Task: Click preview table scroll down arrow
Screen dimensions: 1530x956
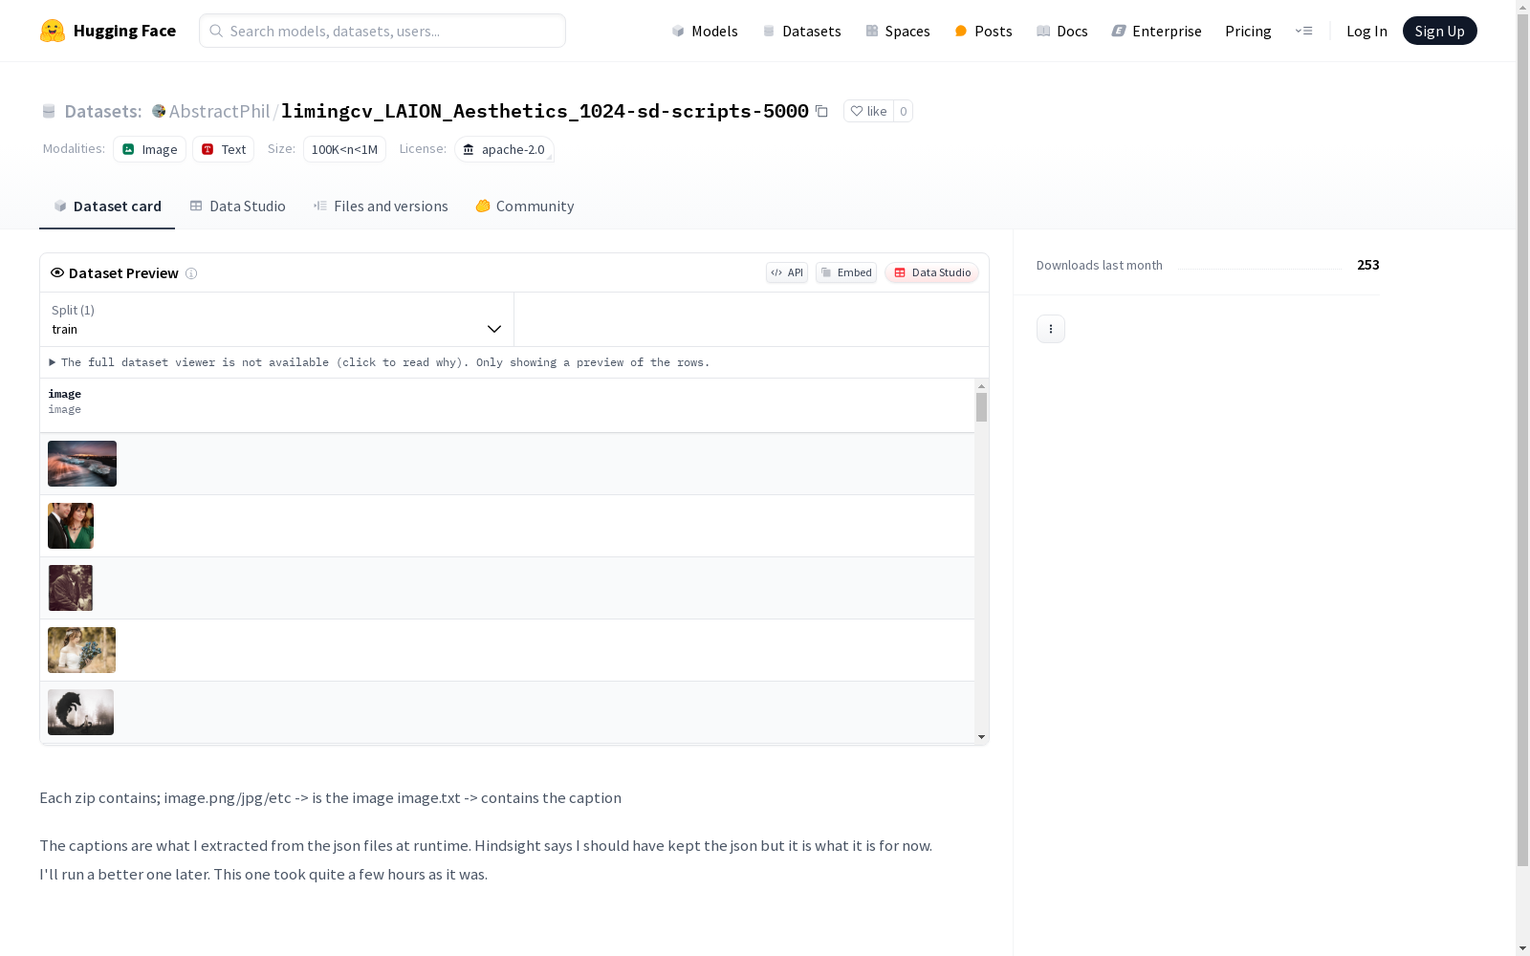Action: tap(981, 737)
